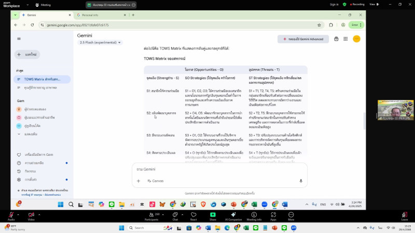This screenshot has width=415, height=233.
Task: Expand the show more Gems chevron
Action: [x=19, y=134]
